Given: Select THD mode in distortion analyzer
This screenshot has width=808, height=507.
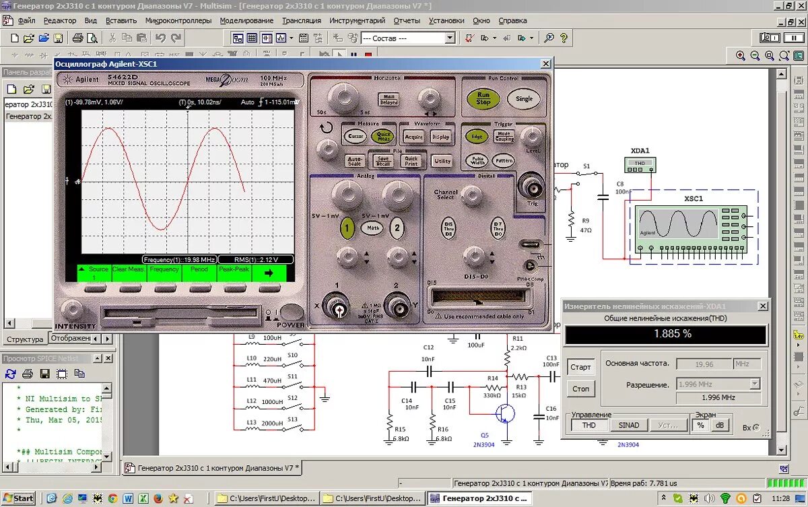Looking at the screenshot, I should click(x=589, y=425).
